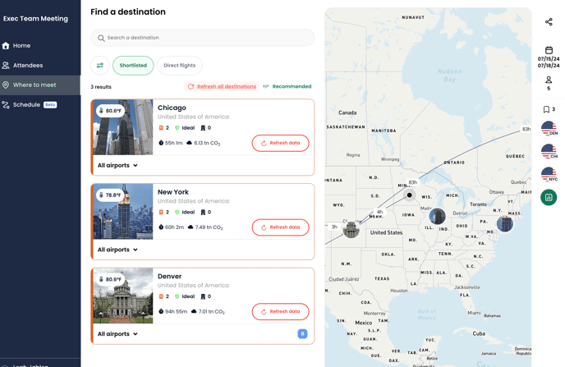
Task: Click the 07/15/24 date text
Action: coord(549,59)
